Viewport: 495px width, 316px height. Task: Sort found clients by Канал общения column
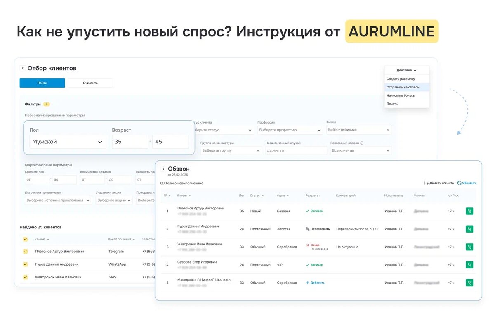(x=122, y=239)
